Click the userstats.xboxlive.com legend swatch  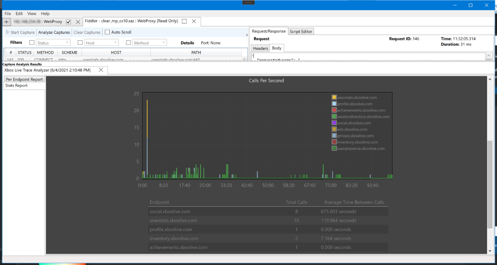pyautogui.click(x=334, y=98)
